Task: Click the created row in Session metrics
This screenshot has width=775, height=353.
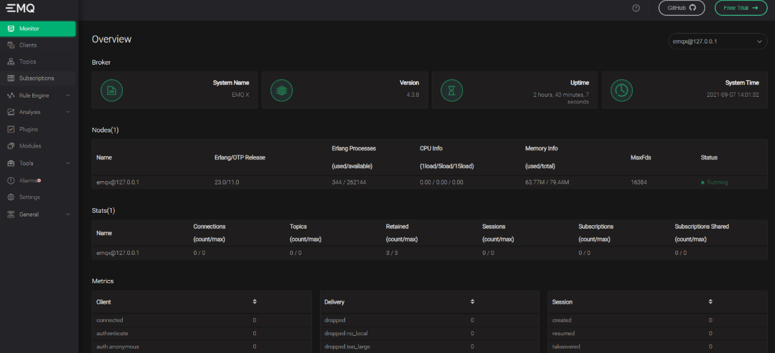Action: pos(658,320)
